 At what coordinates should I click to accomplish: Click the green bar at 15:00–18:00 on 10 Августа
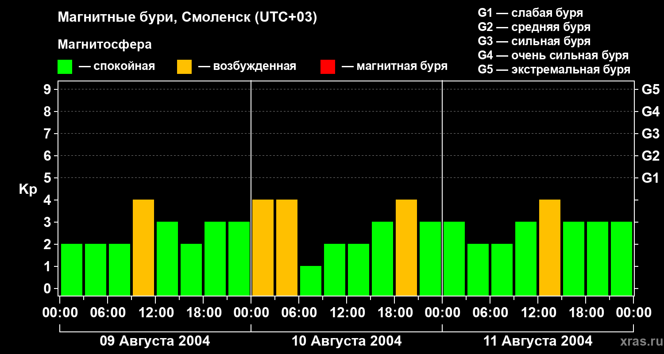[x=382, y=258]
